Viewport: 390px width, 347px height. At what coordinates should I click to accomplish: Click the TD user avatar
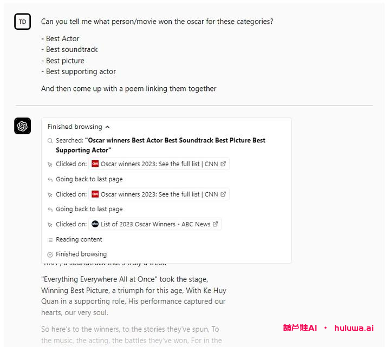point(23,22)
